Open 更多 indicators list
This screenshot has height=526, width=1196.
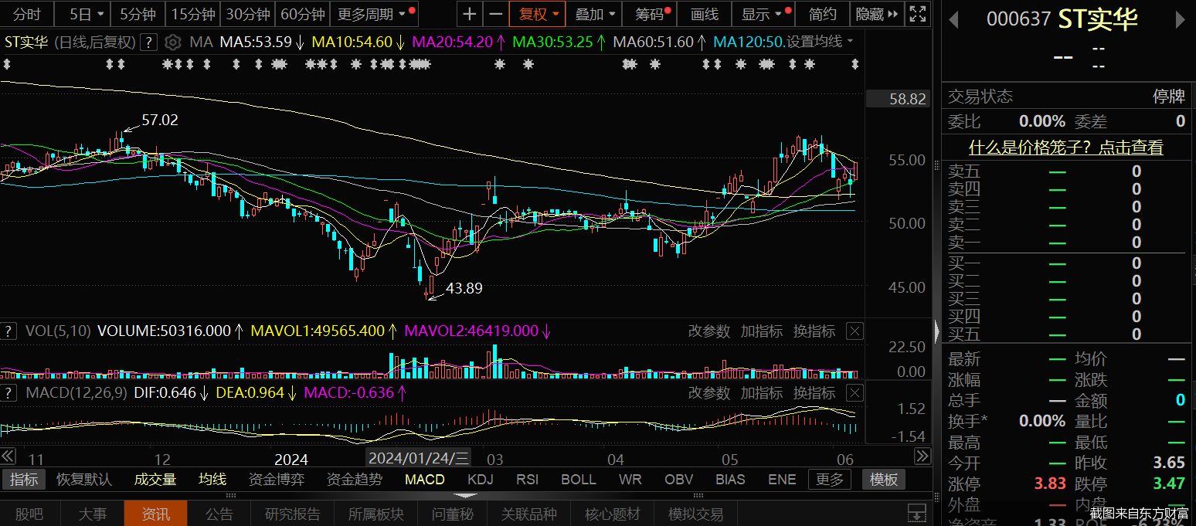point(830,480)
